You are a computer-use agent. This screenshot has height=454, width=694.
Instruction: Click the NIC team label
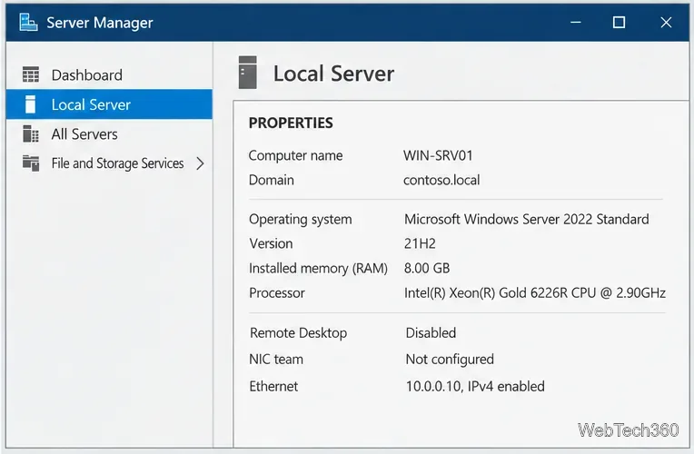click(x=276, y=360)
